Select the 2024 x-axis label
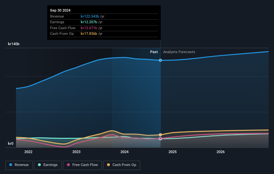Screen dimensions: 274x174 pyautogui.click(x=124, y=152)
